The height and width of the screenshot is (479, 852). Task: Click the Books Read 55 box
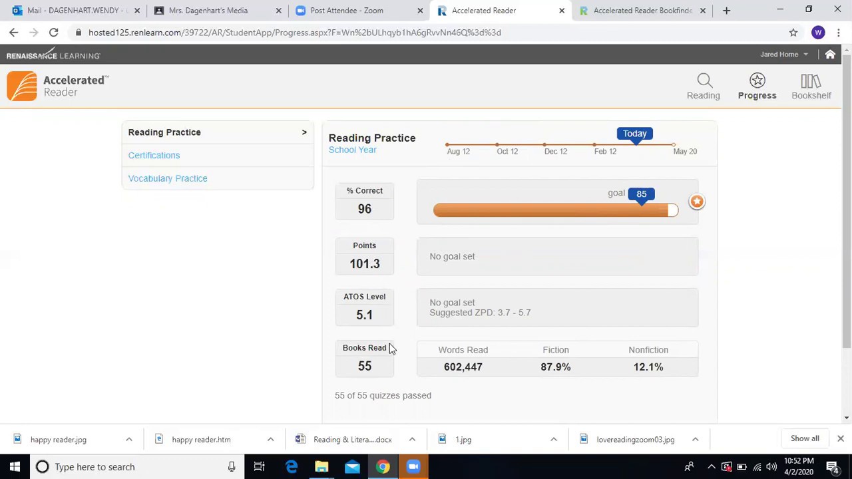click(365, 358)
